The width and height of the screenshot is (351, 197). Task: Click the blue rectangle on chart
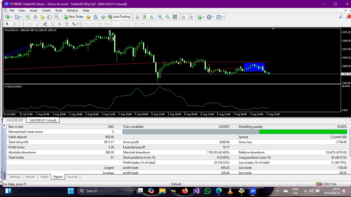254,67
